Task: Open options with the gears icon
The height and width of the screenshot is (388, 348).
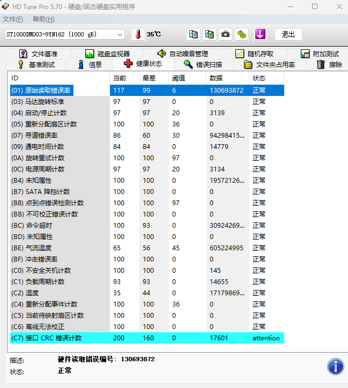Action: pyautogui.click(x=242, y=34)
